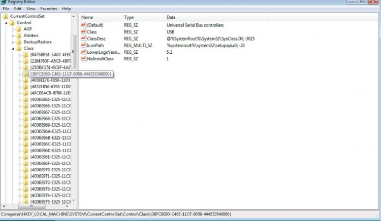Click the AGP folder icon
The image size is (381, 221).
pyautogui.click(x=19, y=29)
